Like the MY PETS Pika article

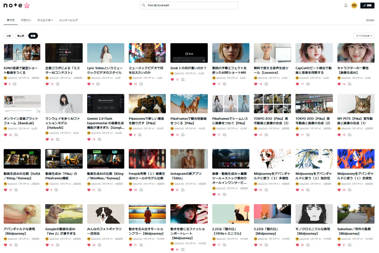coord(339,135)
